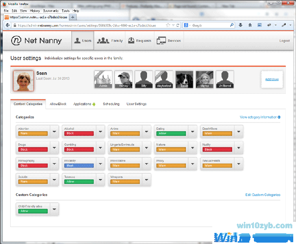
Task: Select the Admin user avatar
Action: (103, 79)
